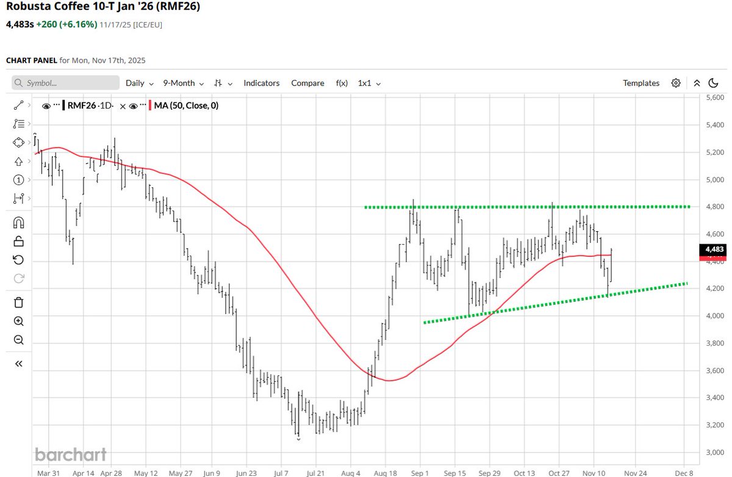The width and height of the screenshot is (732, 477).
Task: Undo the last chart action
Action: (x=18, y=259)
